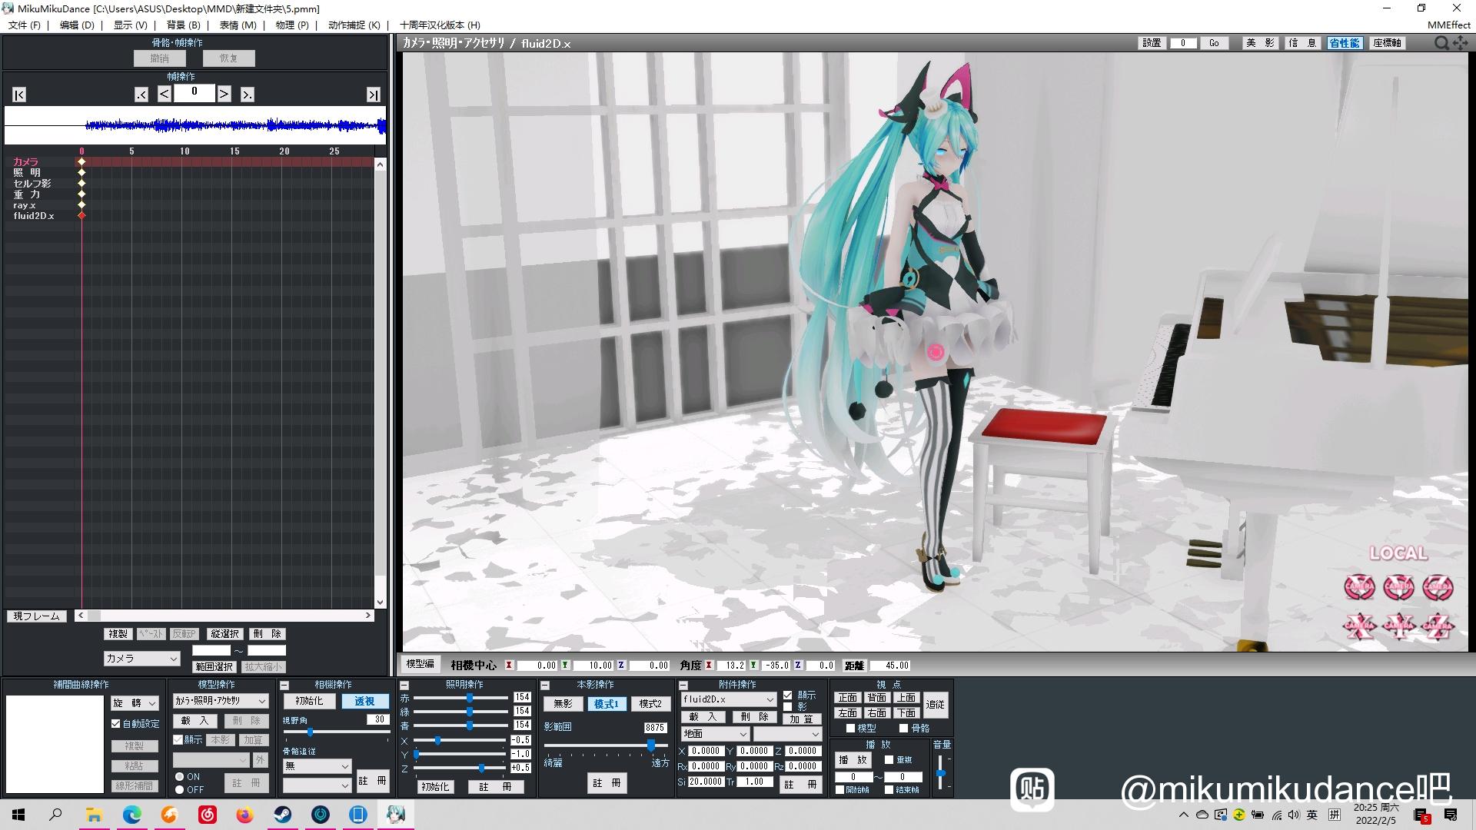The image size is (1476, 830).
Task: Enable 結束幀 end frame checkbox
Action: pos(889,789)
